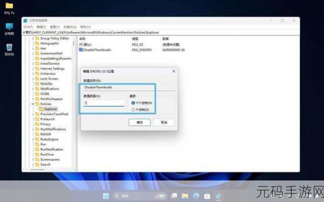
Task: Click the value name field showing DisableThumbnails
Action: click(x=129, y=87)
